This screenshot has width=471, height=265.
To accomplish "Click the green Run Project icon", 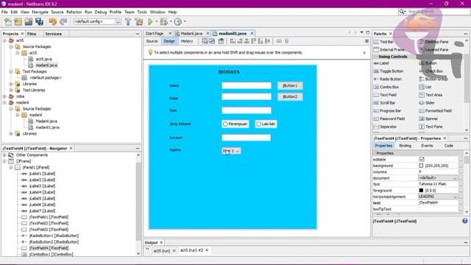I will click(150, 21).
